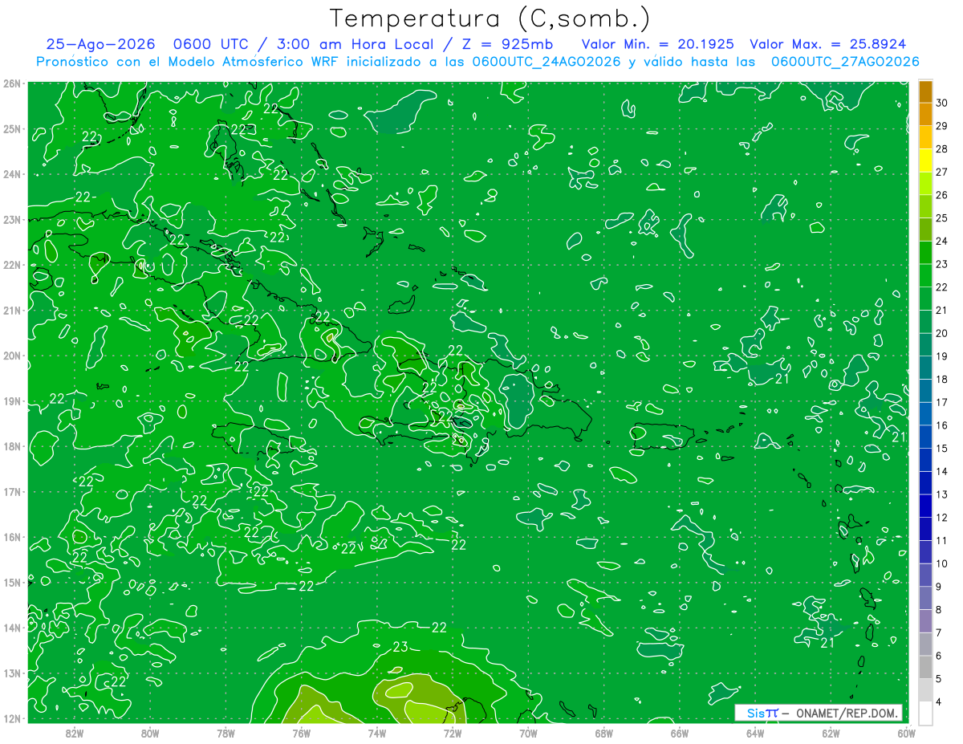This screenshot has width=963, height=744.
Task: Click the dark orange swatch above 30
Action: (x=925, y=91)
